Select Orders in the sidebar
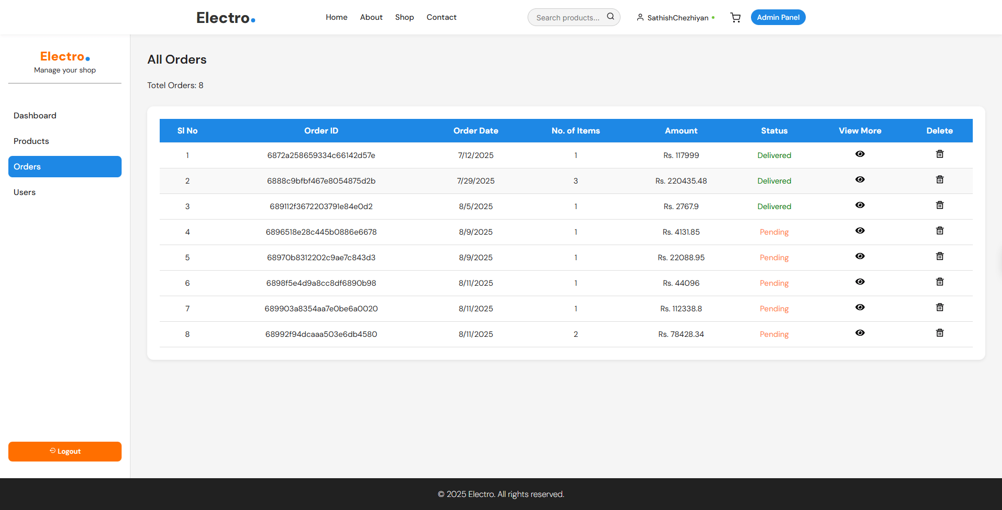 click(x=65, y=167)
